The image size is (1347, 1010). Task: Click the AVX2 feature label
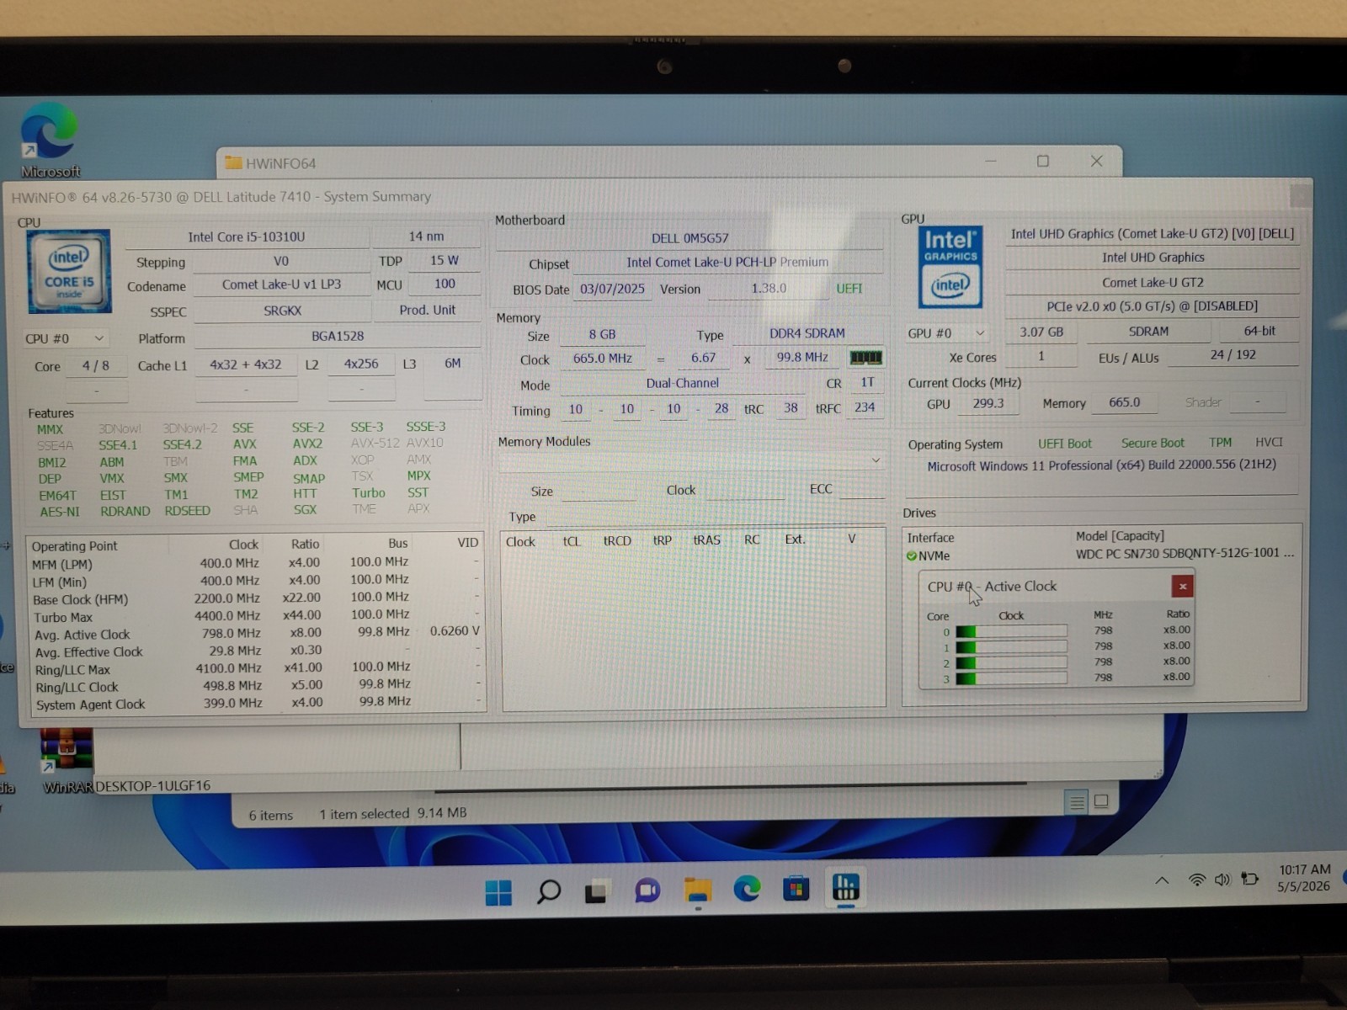pos(307,444)
